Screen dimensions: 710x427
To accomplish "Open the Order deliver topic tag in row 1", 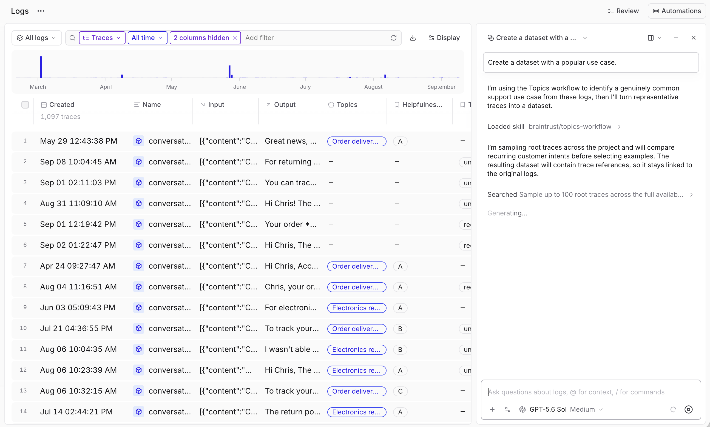I will point(357,141).
